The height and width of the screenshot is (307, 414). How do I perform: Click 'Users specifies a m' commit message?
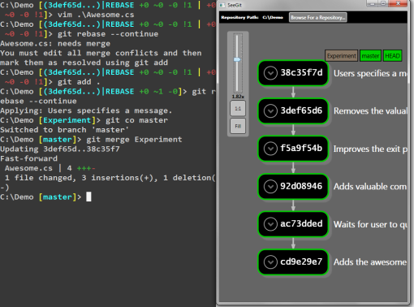pos(370,73)
